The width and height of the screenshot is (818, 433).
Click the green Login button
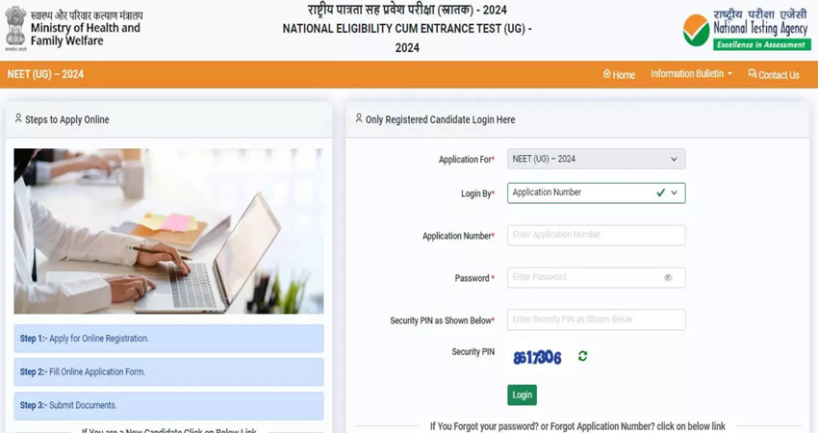tap(522, 395)
